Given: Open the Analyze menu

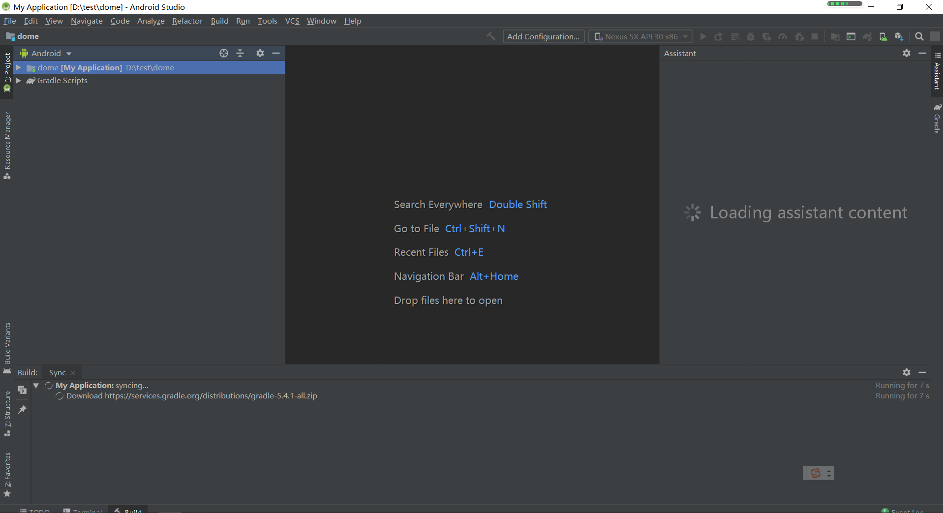Looking at the screenshot, I should 151,21.
